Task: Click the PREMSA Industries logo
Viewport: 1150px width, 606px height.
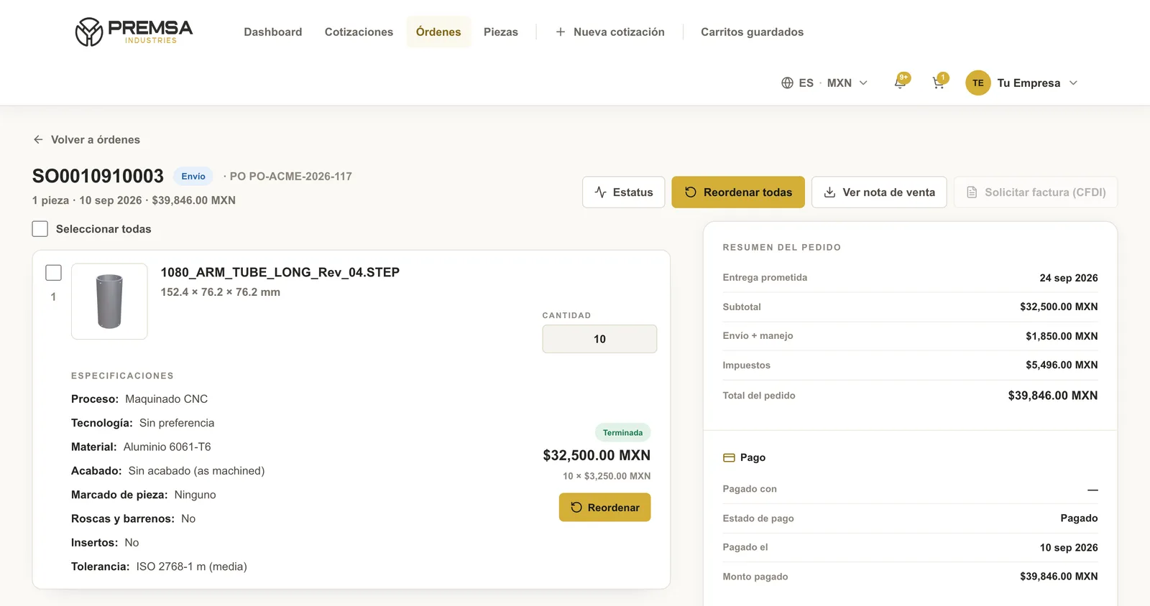Action: coord(134,32)
